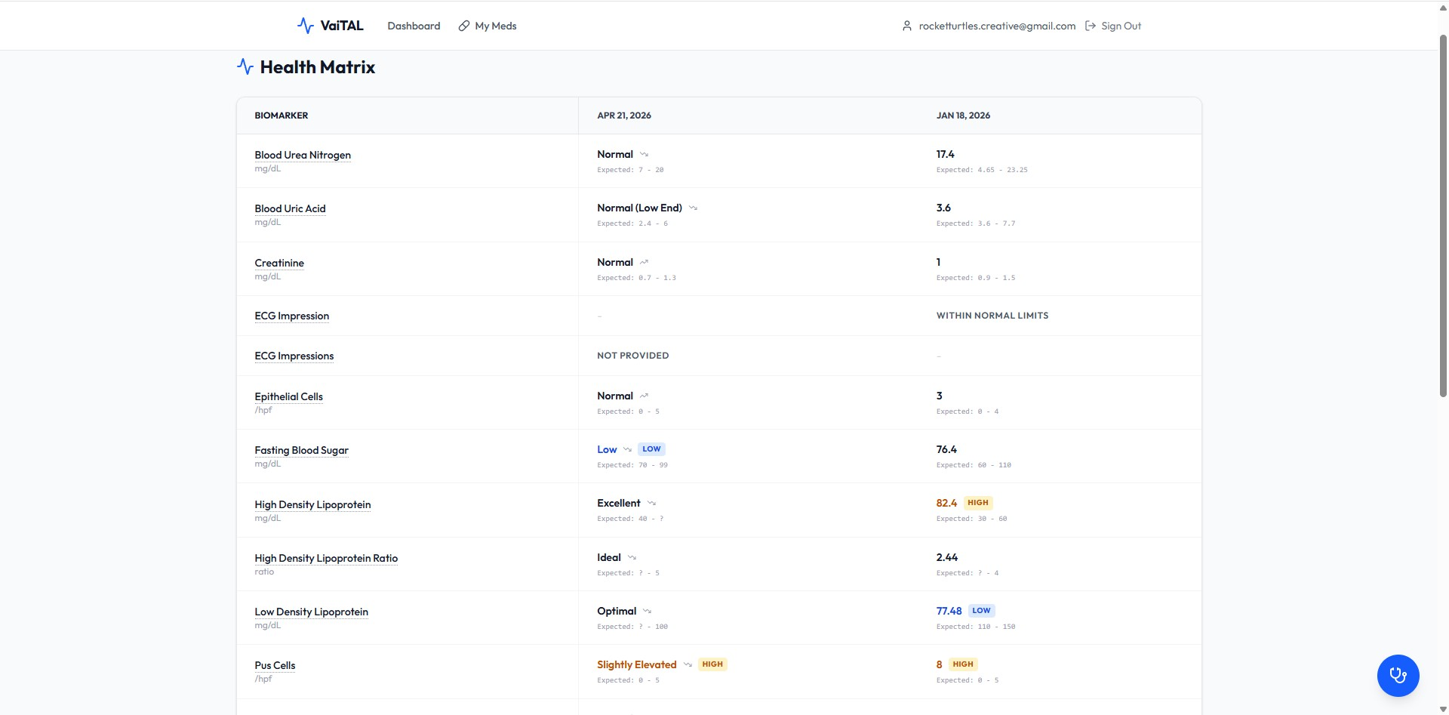Open the Epithelial Cells biomarker

click(288, 396)
